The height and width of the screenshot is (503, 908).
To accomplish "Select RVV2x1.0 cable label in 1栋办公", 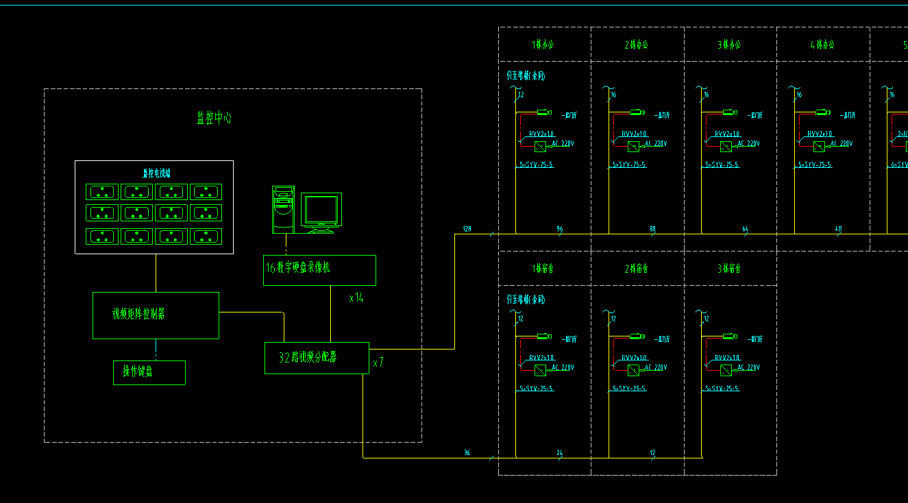I will (x=542, y=134).
